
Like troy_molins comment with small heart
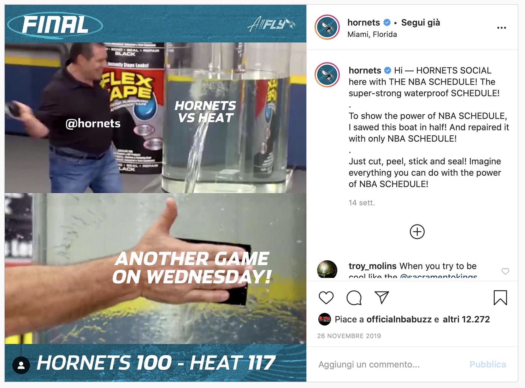click(505, 271)
